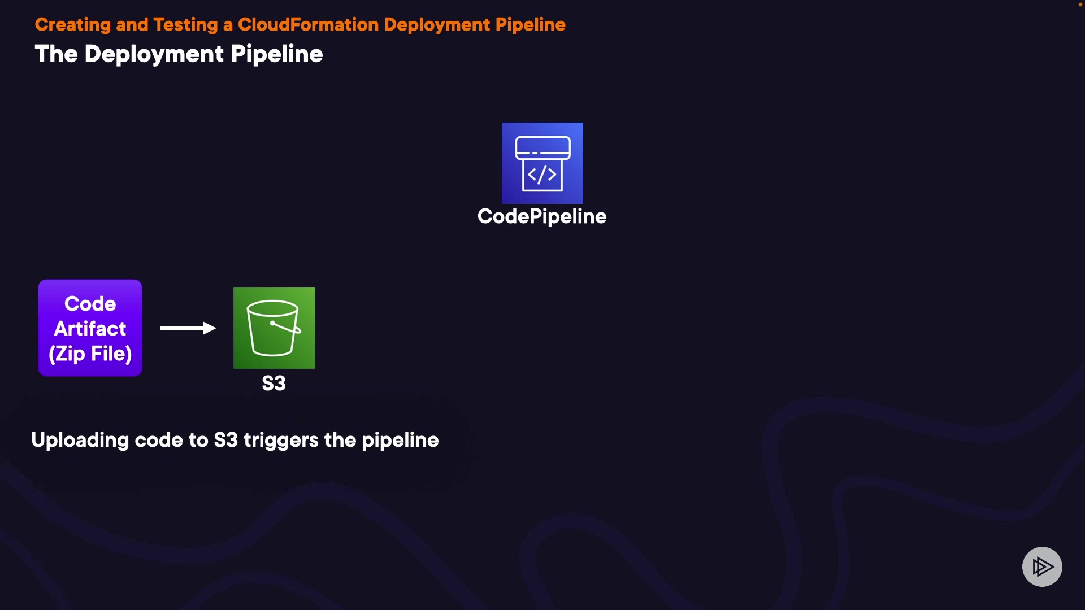Click the Pluralsight play logo
The height and width of the screenshot is (610, 1085).
click(1042, 567)
